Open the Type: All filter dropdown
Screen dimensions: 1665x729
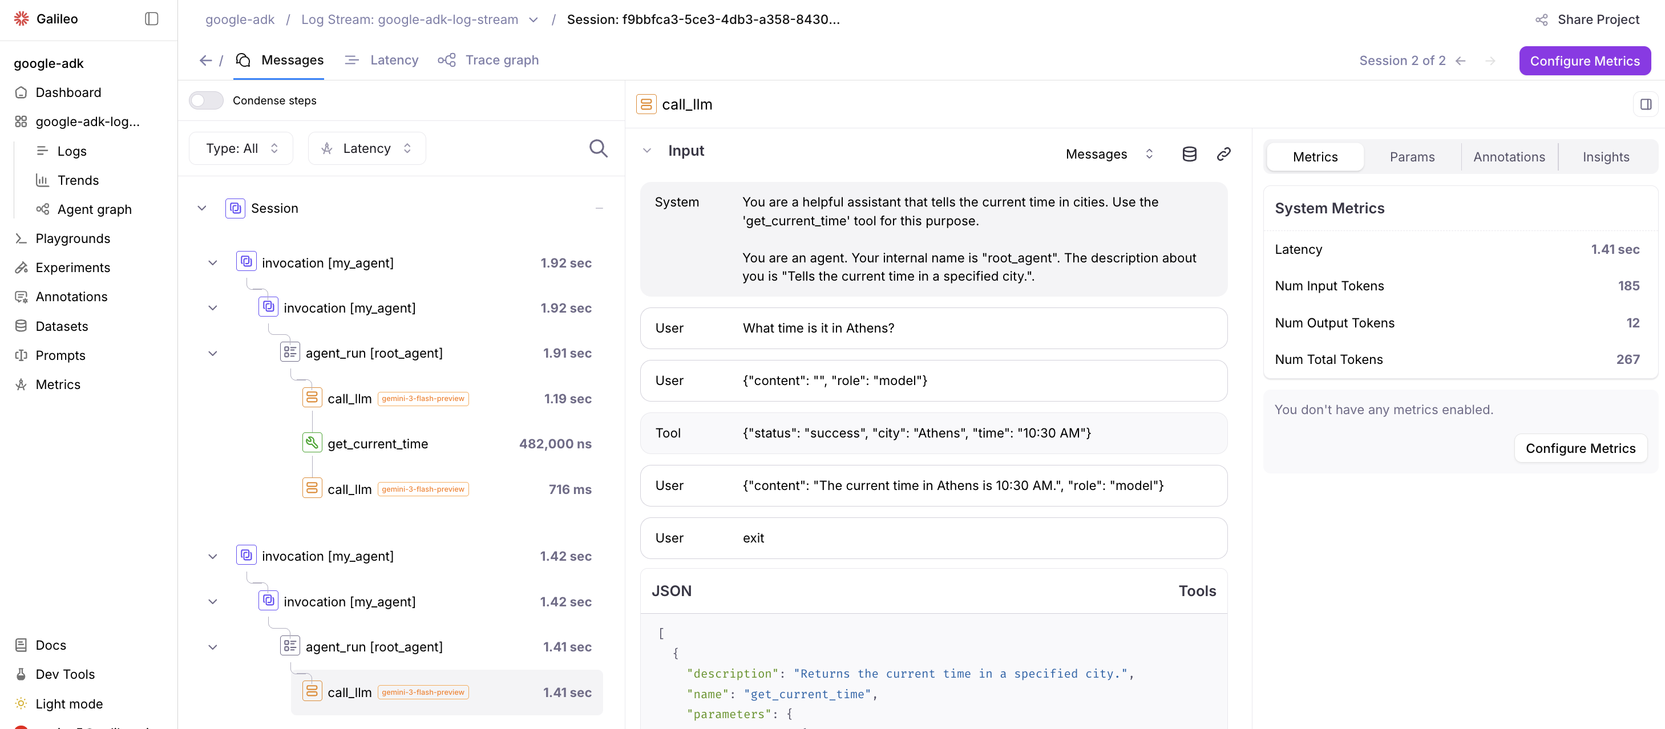[241, 149]
